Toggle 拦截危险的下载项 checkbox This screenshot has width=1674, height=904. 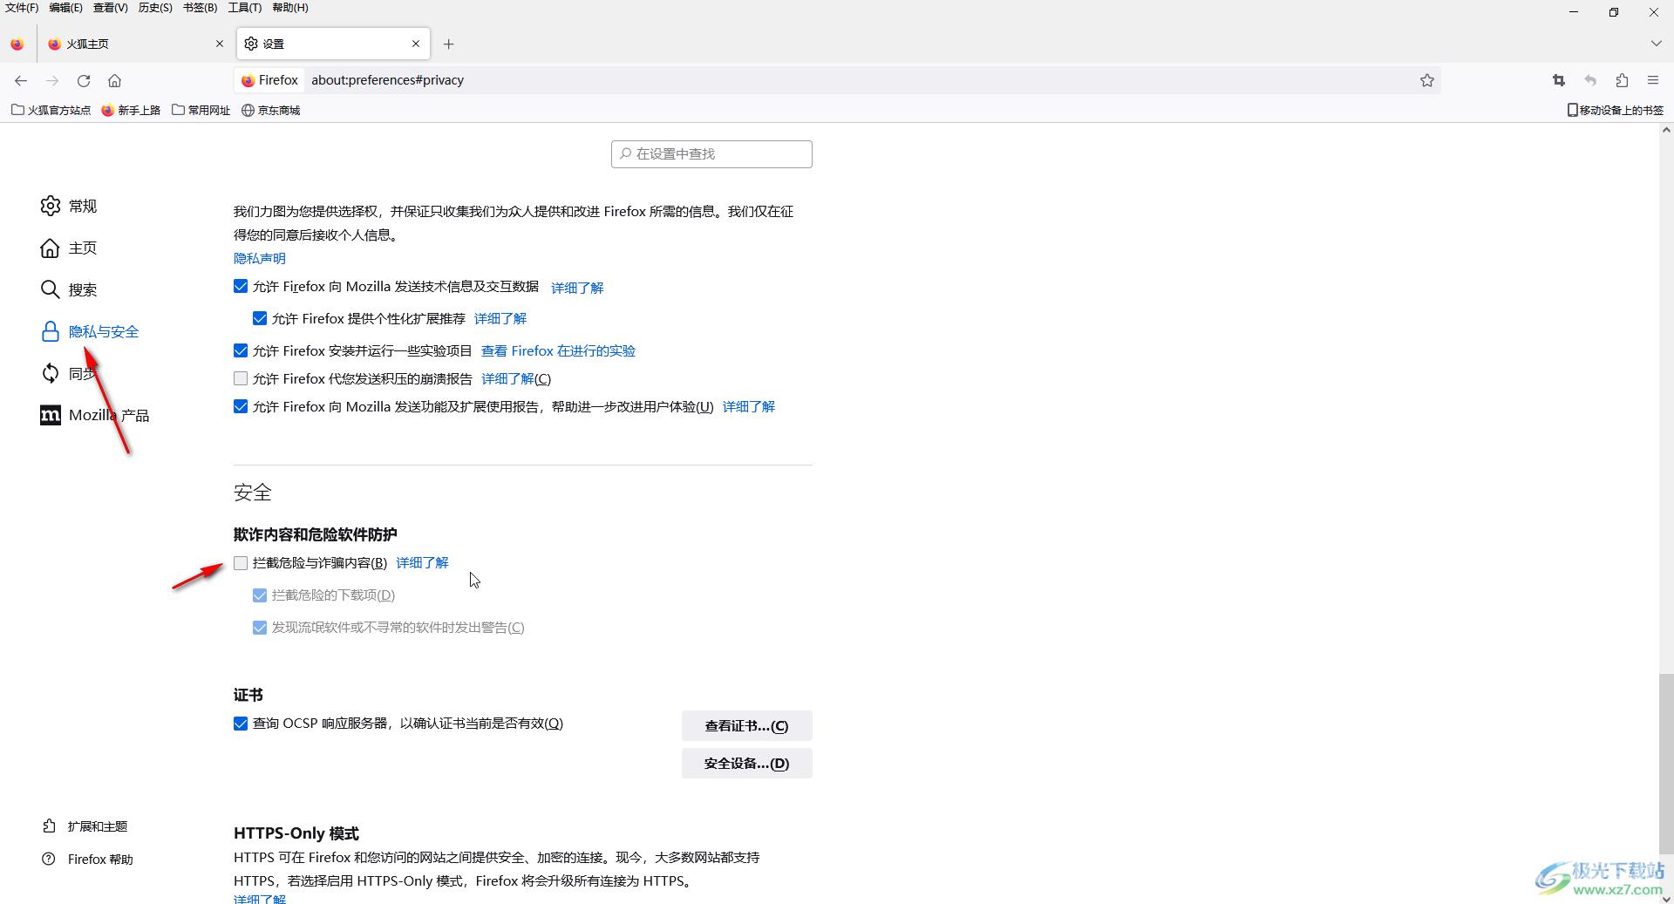tap(260, 595)
